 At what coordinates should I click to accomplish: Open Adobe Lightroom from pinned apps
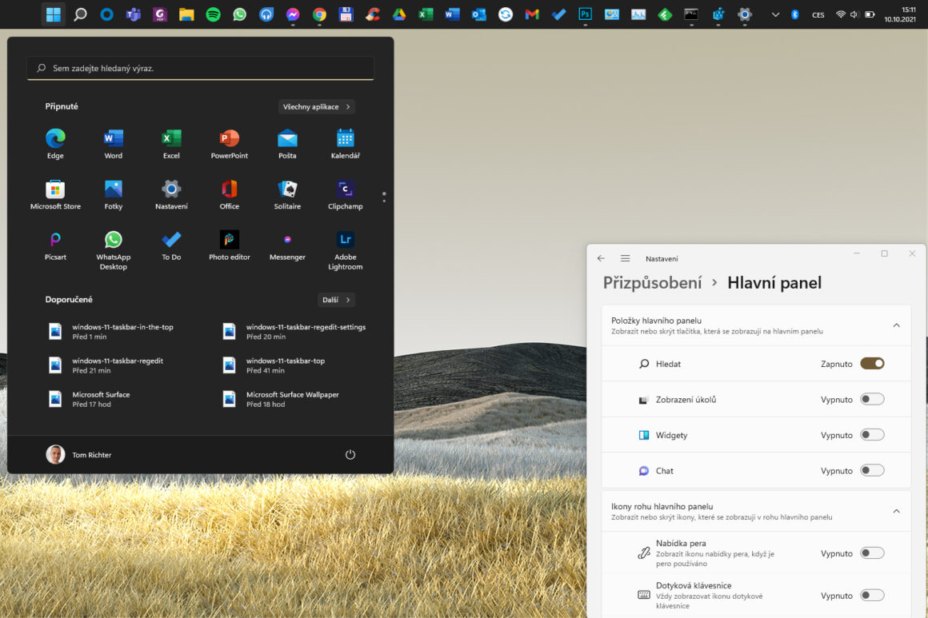pyautogui.click(x=345, y=245)
